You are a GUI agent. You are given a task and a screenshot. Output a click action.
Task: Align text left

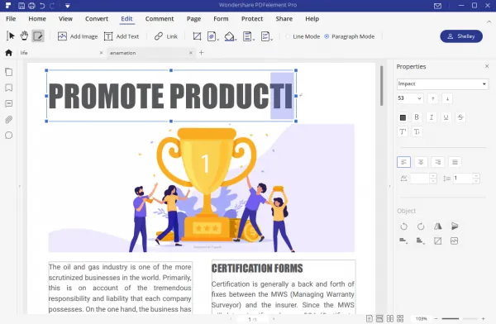click(403, 162)
